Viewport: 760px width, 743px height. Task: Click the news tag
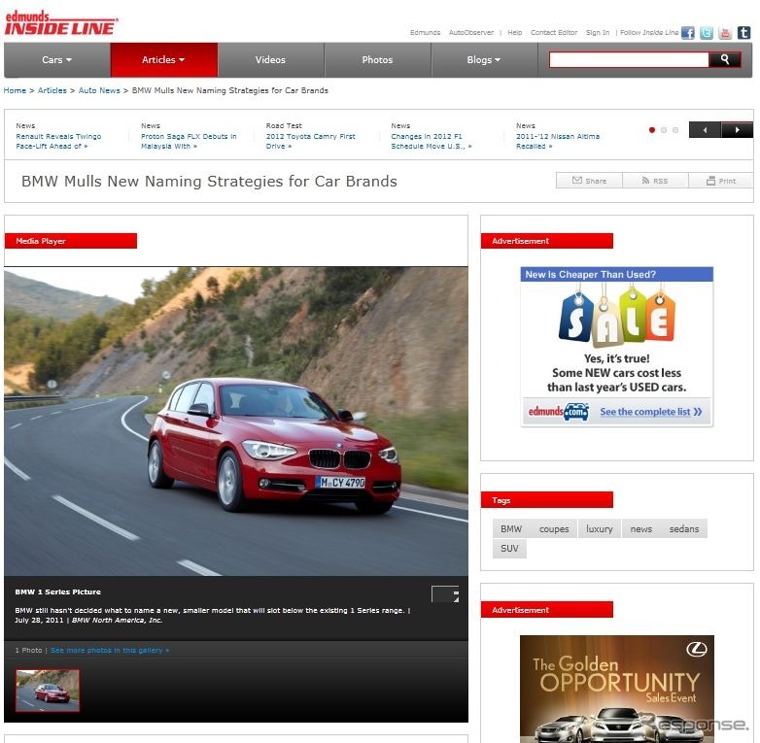(x=640, y=529)
